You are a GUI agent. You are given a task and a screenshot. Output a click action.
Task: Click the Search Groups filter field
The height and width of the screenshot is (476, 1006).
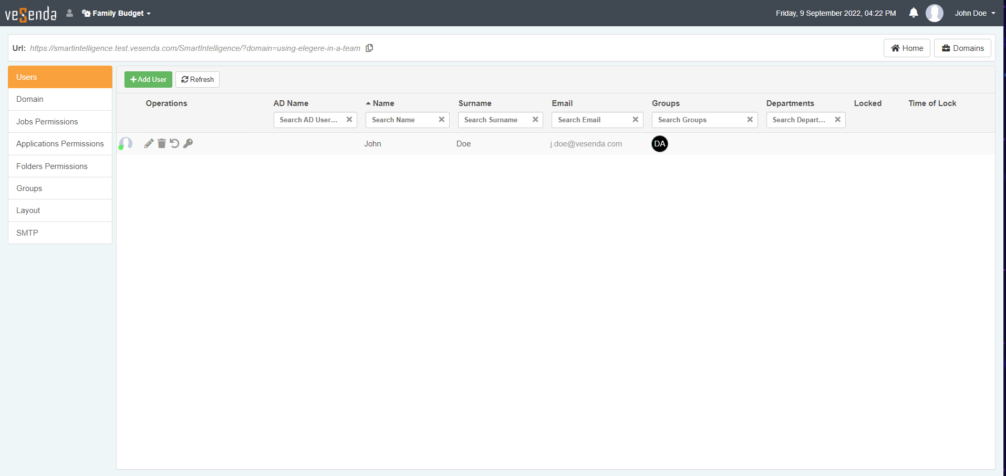point(699,120)
